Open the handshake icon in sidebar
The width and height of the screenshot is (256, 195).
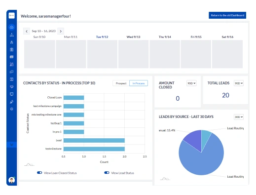pos(11,87)
